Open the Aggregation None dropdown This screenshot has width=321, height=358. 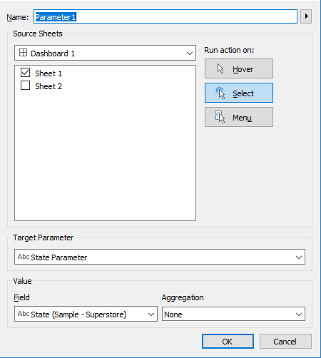(233, 314)
